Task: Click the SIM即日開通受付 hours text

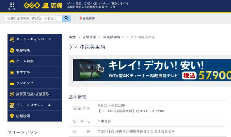Action: point(131,111)
